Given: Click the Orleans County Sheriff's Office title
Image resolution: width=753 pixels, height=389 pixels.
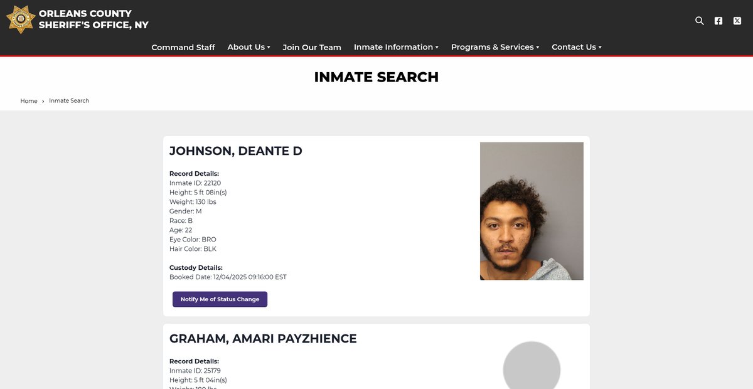Looking at the screenshot, I should pyautogui.click(x=93, y=19).
